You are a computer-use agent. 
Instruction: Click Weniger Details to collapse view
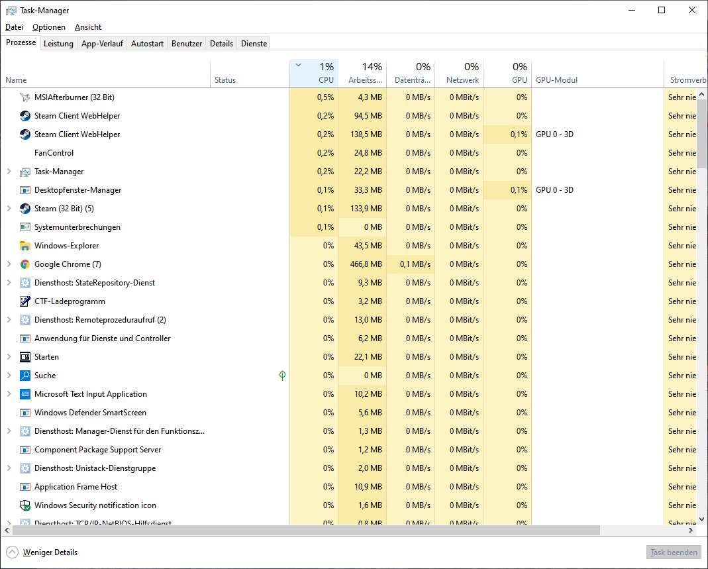42,552
